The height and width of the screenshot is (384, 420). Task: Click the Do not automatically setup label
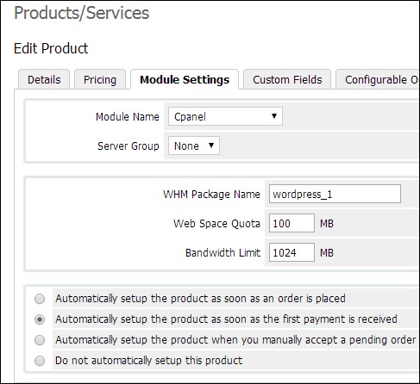pyautogui.click(x=149, y=361)
